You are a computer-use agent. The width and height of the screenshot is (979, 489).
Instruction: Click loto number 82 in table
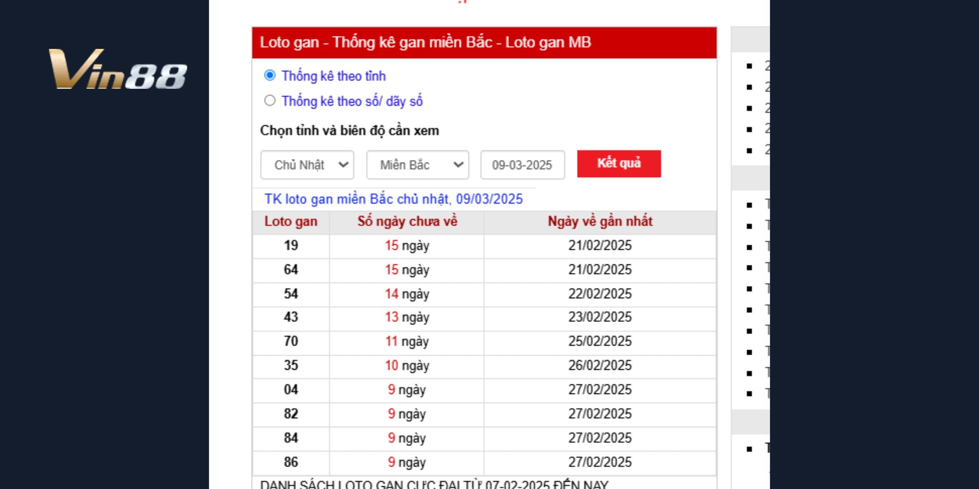291,414
